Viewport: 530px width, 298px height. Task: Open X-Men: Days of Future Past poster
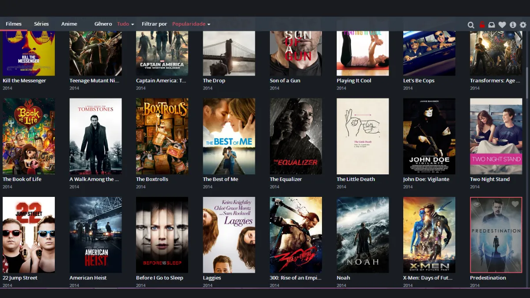tap(429, 235)
